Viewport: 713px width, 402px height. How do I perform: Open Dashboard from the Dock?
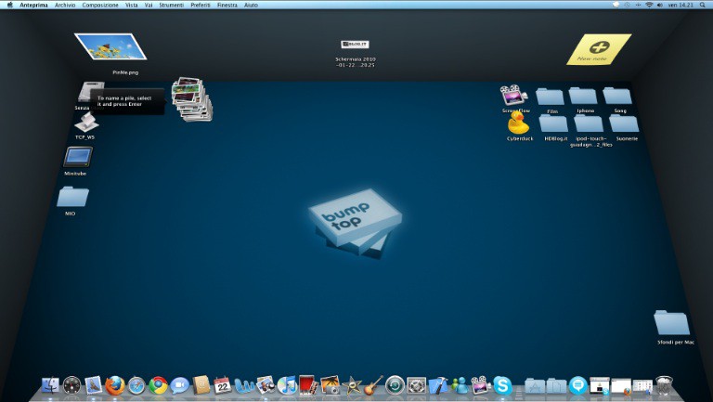[71, 385]
